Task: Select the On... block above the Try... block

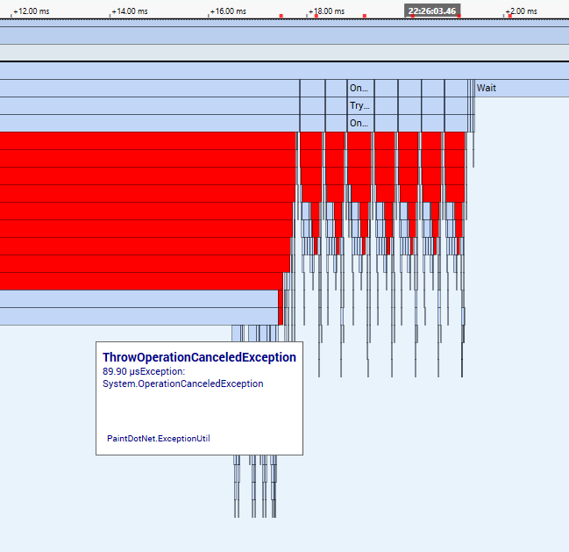Action: coord(360,89)
